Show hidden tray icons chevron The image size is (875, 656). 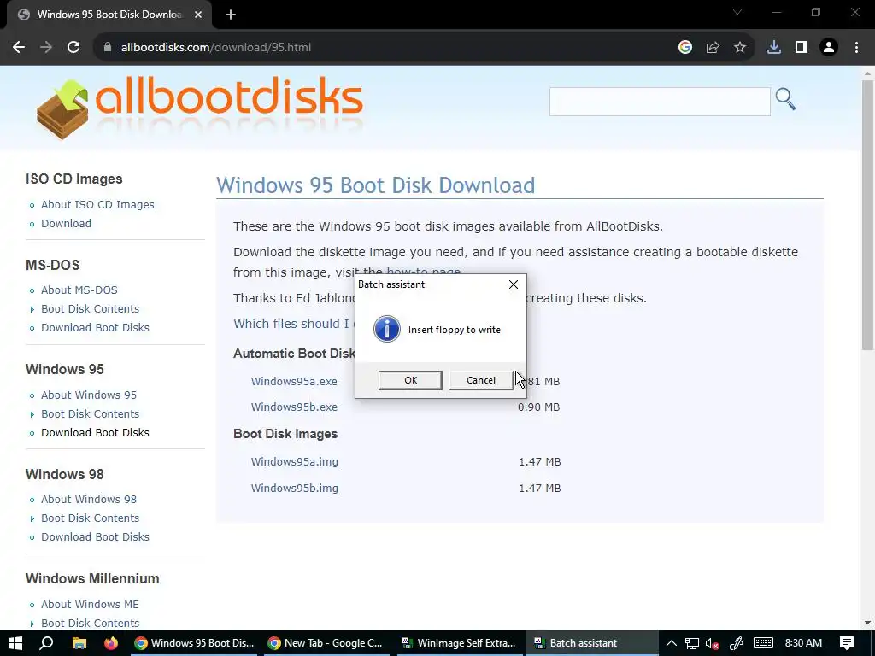[672, 643]
